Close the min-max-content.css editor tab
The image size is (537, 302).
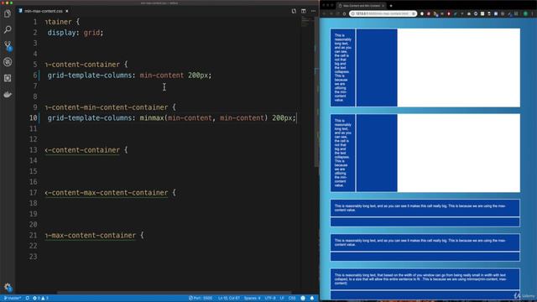(x=67, y=11)
